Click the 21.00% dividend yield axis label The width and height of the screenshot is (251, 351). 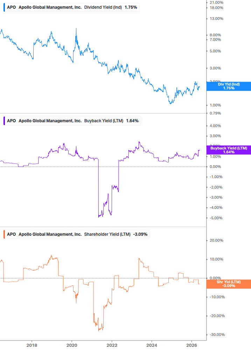[x=216, y=3]
